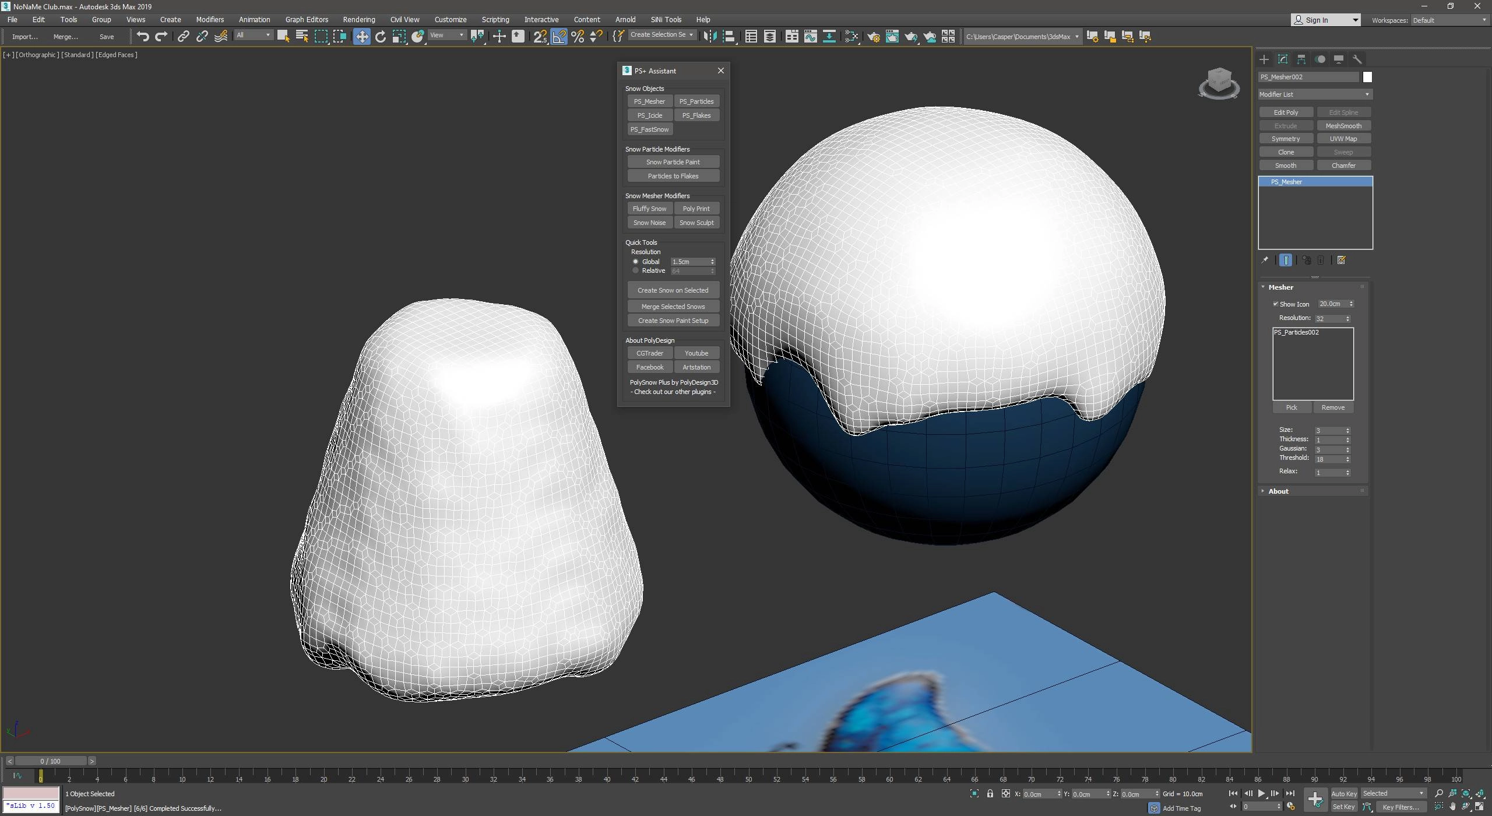Click the pink MAXScript listener swatch
The image size is (1492, 816).
point(31,793)
